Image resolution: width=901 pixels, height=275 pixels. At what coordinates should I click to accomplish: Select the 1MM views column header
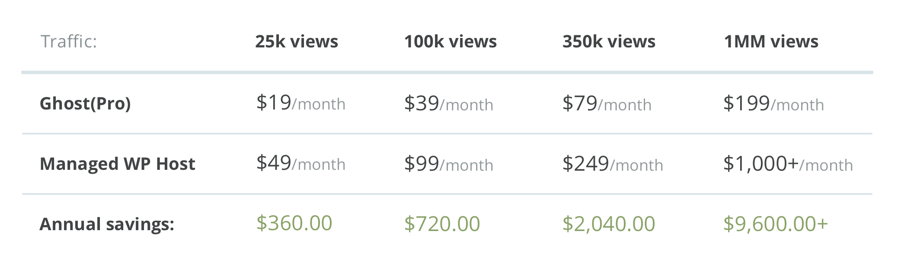click(771, 42)
